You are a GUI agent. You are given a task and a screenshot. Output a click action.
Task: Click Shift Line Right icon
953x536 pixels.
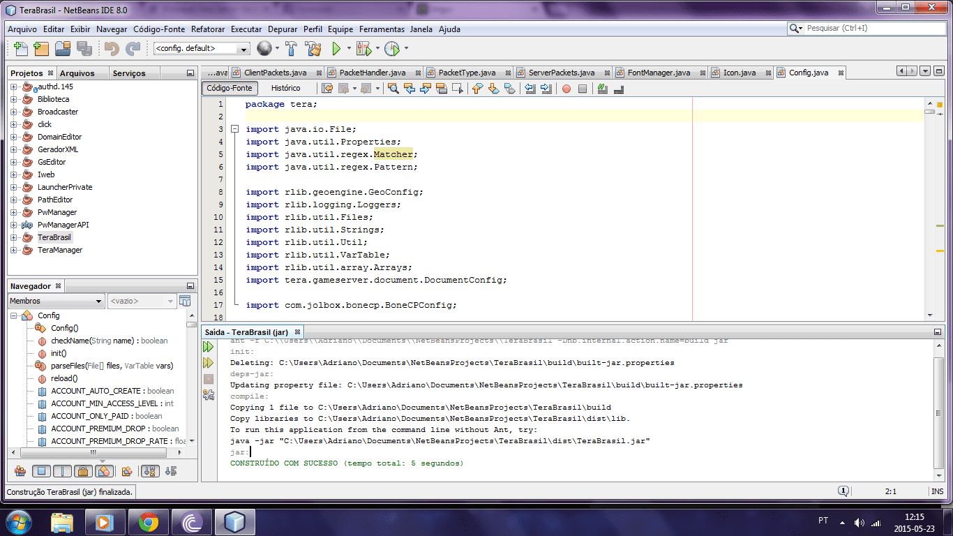tap(546, 89)
